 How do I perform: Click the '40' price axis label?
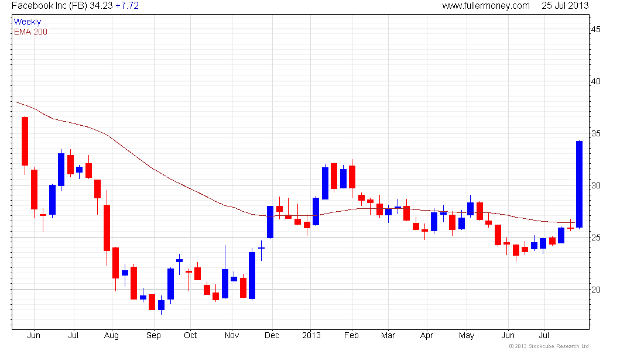[595, 81]
